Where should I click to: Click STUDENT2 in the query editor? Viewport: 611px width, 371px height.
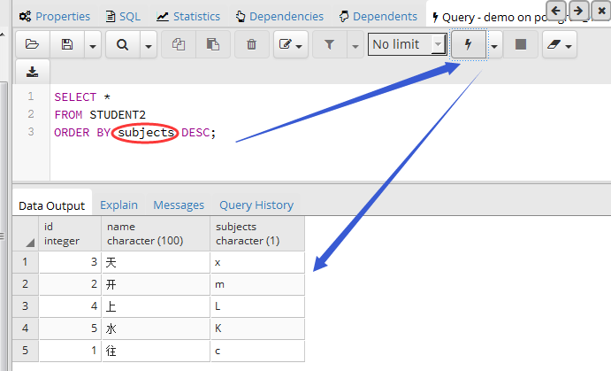click(x=118, y=115)
